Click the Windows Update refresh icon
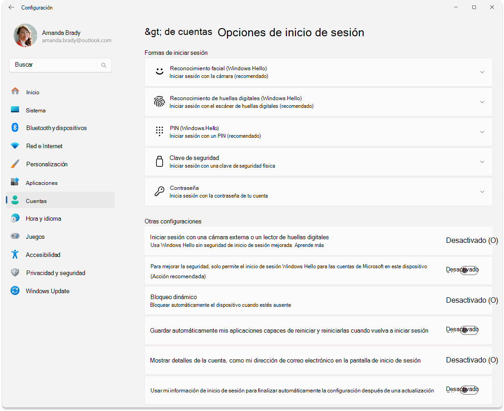Viewport: 504px width, 411px height. pos(15,290)
